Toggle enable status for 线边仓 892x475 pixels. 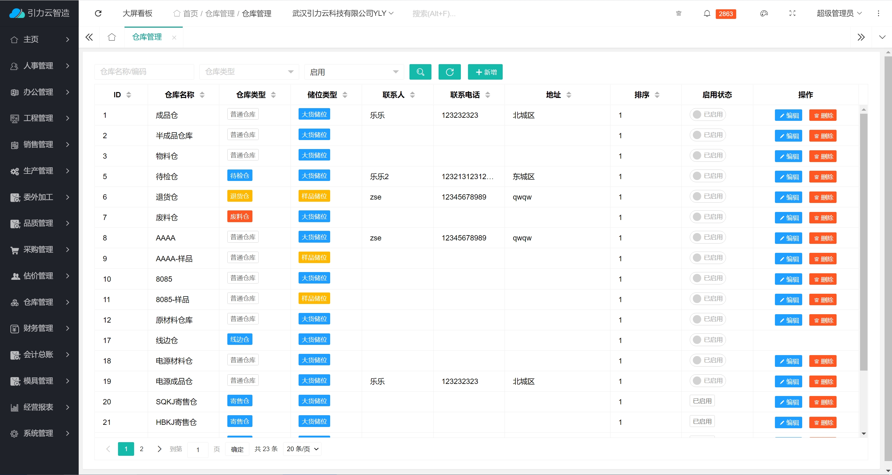(707, 340)
